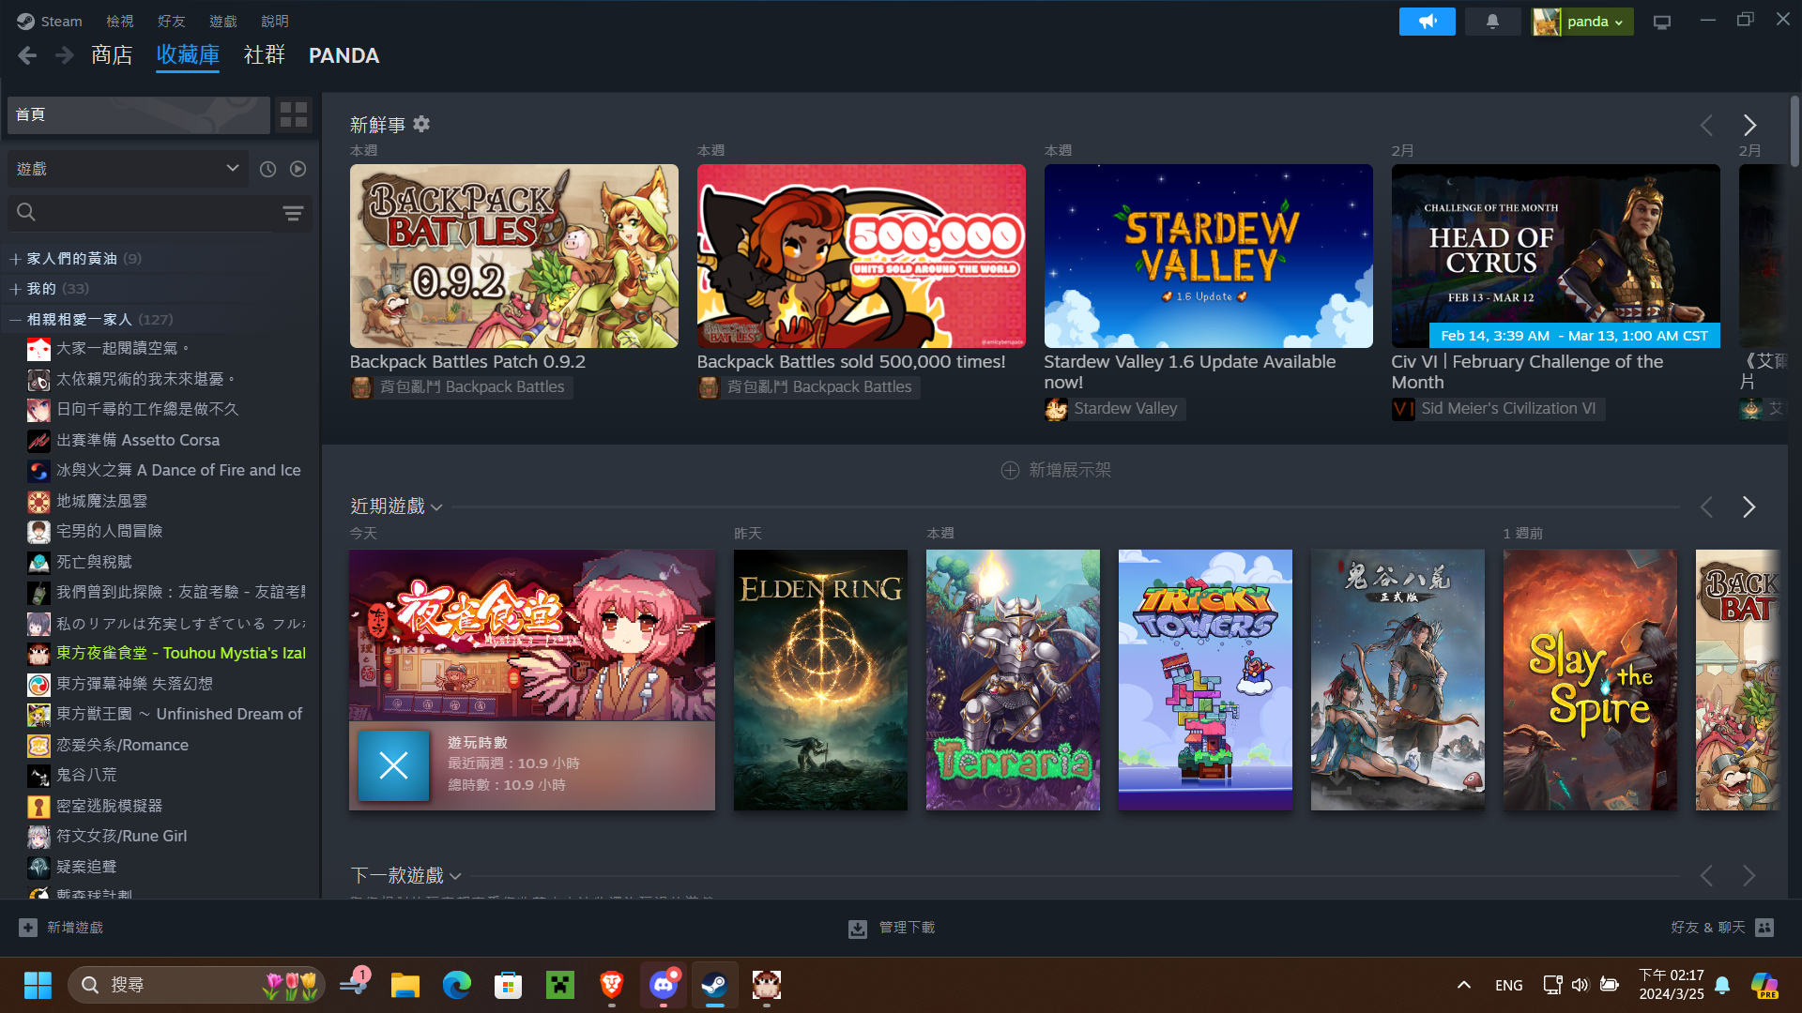Enter Big Picture mode via monitor icon

click(1661, 22)
